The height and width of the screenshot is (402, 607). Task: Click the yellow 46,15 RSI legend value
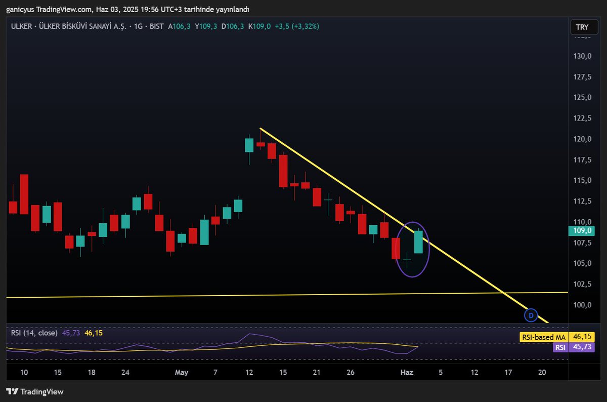coord(94,333)
